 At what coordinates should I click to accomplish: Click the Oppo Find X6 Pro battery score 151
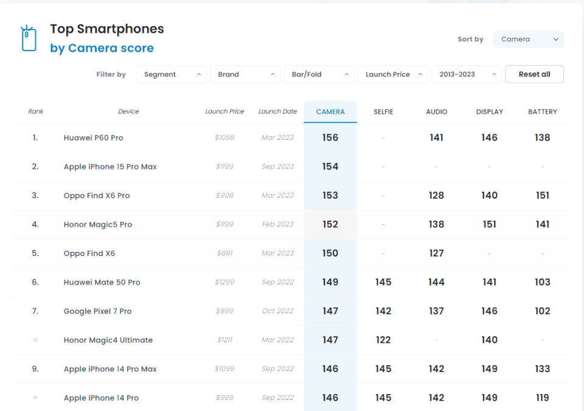(543, 195)
